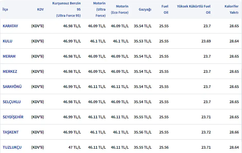Select TUZLUKÇU's 47 TL/L benzin price
The height and width of the screenshot is (153, 242).
(x=75, y=147)
